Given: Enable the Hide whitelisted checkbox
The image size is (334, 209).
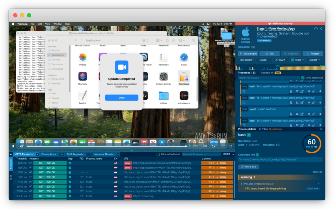Looking at the screenshot, I should 158,154.
